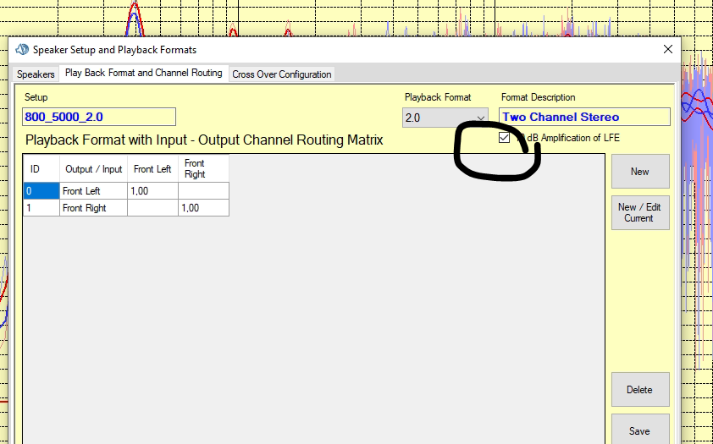The width and height of the screenshot is (713, 444).
Task: Click the Front Right column header
Action: pyautogui.click(x=203, y=169)
